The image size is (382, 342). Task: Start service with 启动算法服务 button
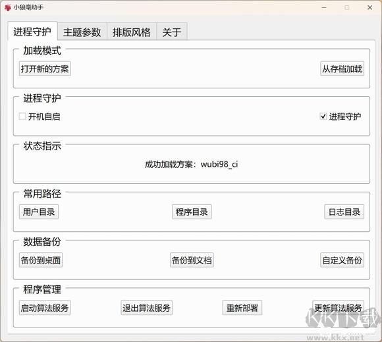point(45,308)
